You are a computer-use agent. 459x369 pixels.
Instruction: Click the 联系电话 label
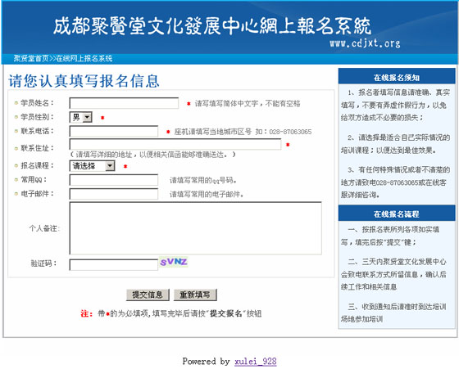(37, 131)
